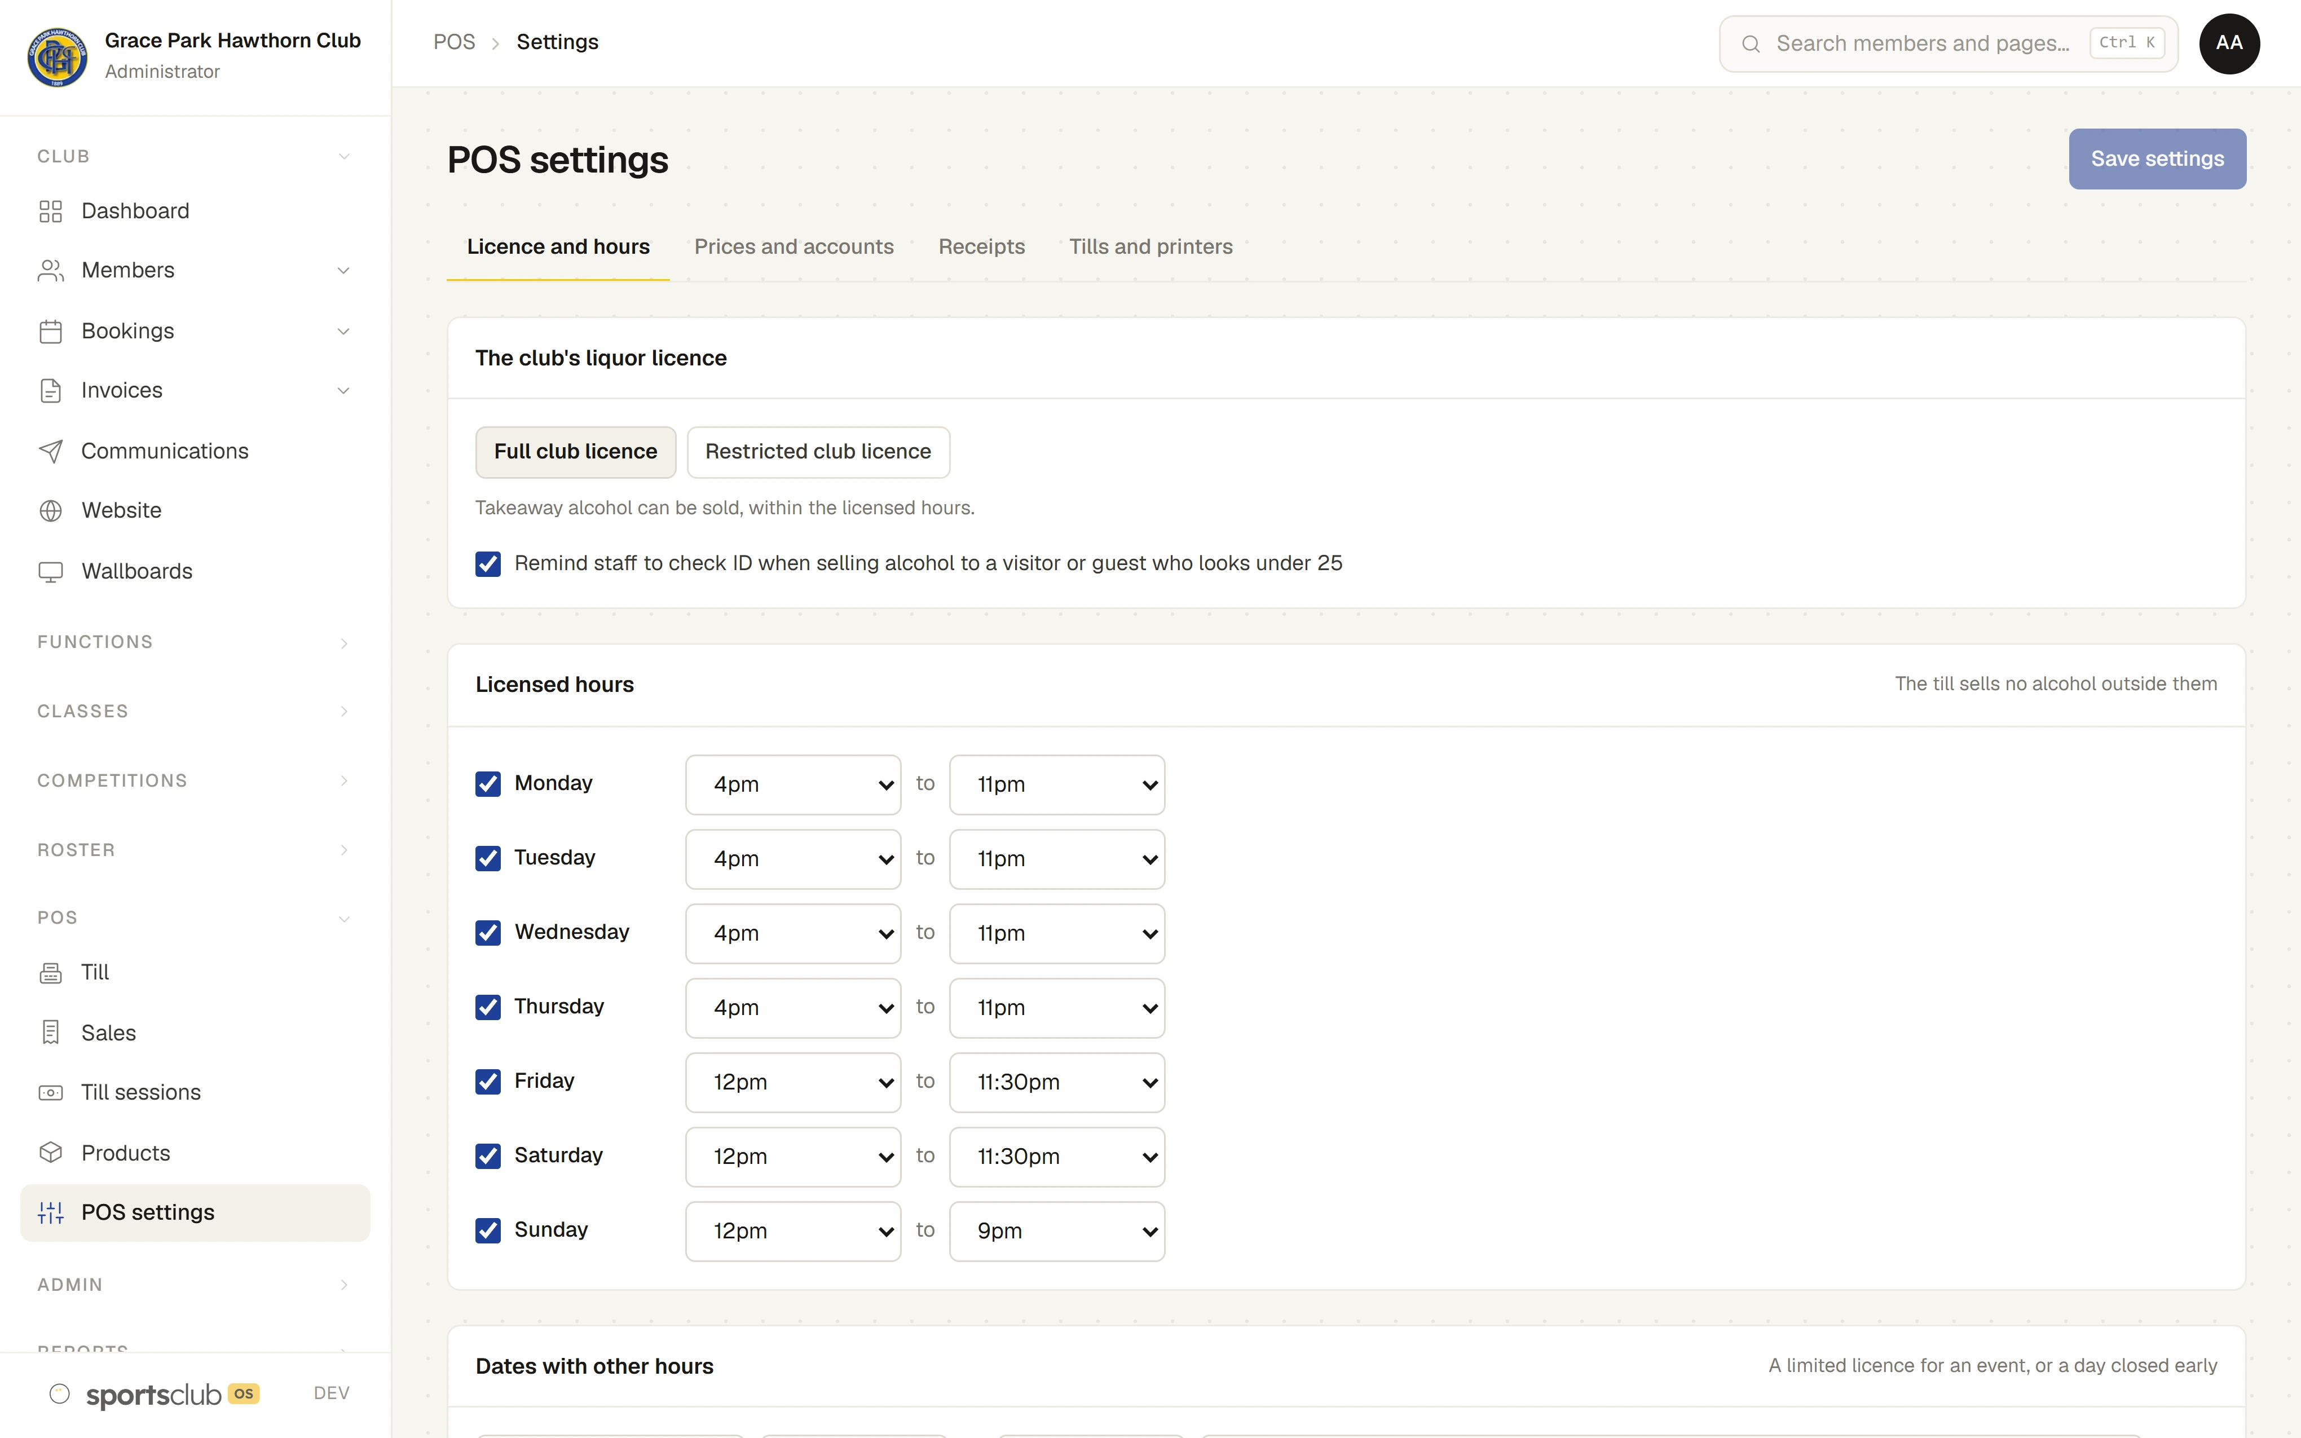Click the Bookings calendar icon
This screenshot has width=2301, height=1438.
pos(50,331)
